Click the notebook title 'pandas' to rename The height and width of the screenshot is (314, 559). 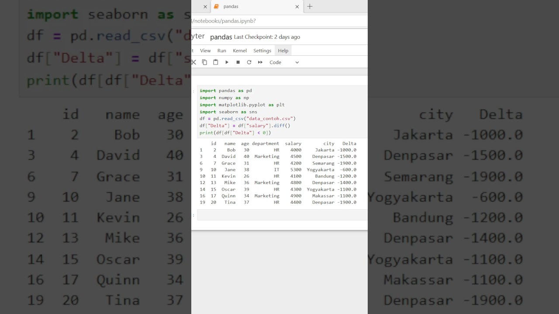pos(221,37)
